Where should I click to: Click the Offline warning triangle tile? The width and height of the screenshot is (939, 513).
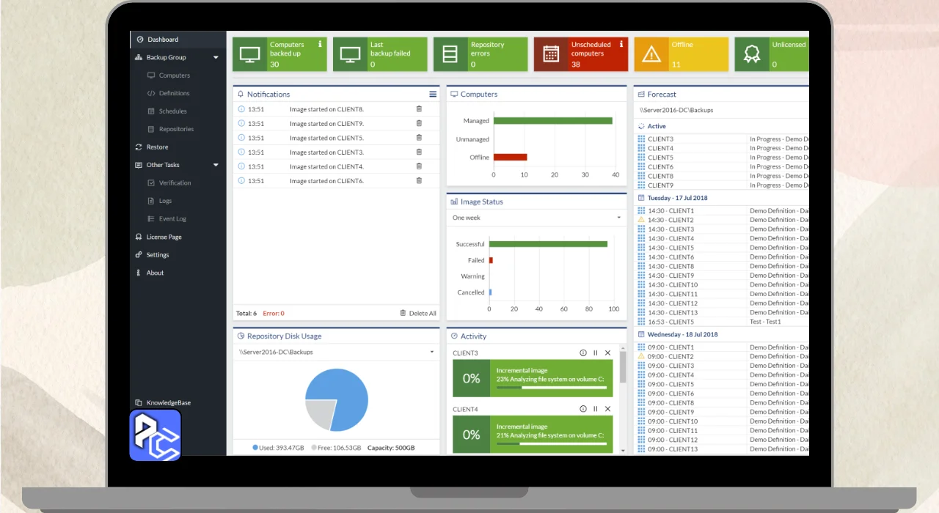click(x=651, y=54)
